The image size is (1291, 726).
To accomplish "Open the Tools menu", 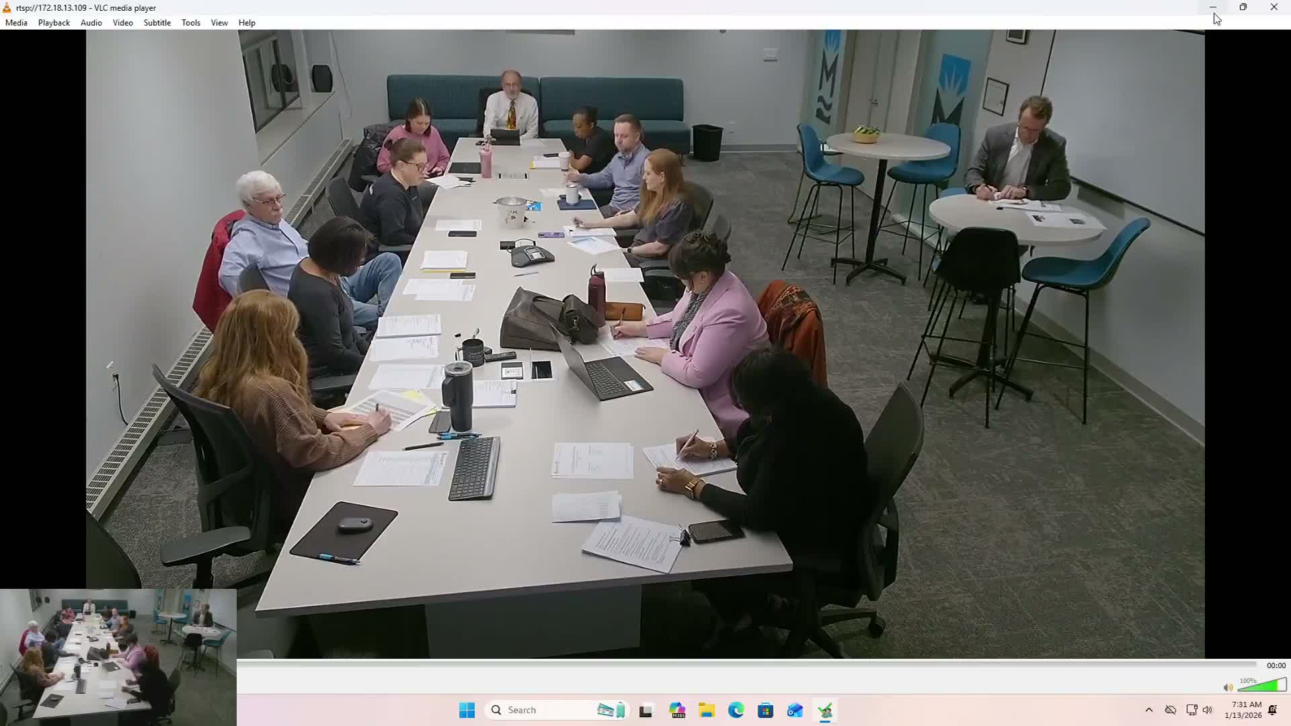I will (190, 23).
